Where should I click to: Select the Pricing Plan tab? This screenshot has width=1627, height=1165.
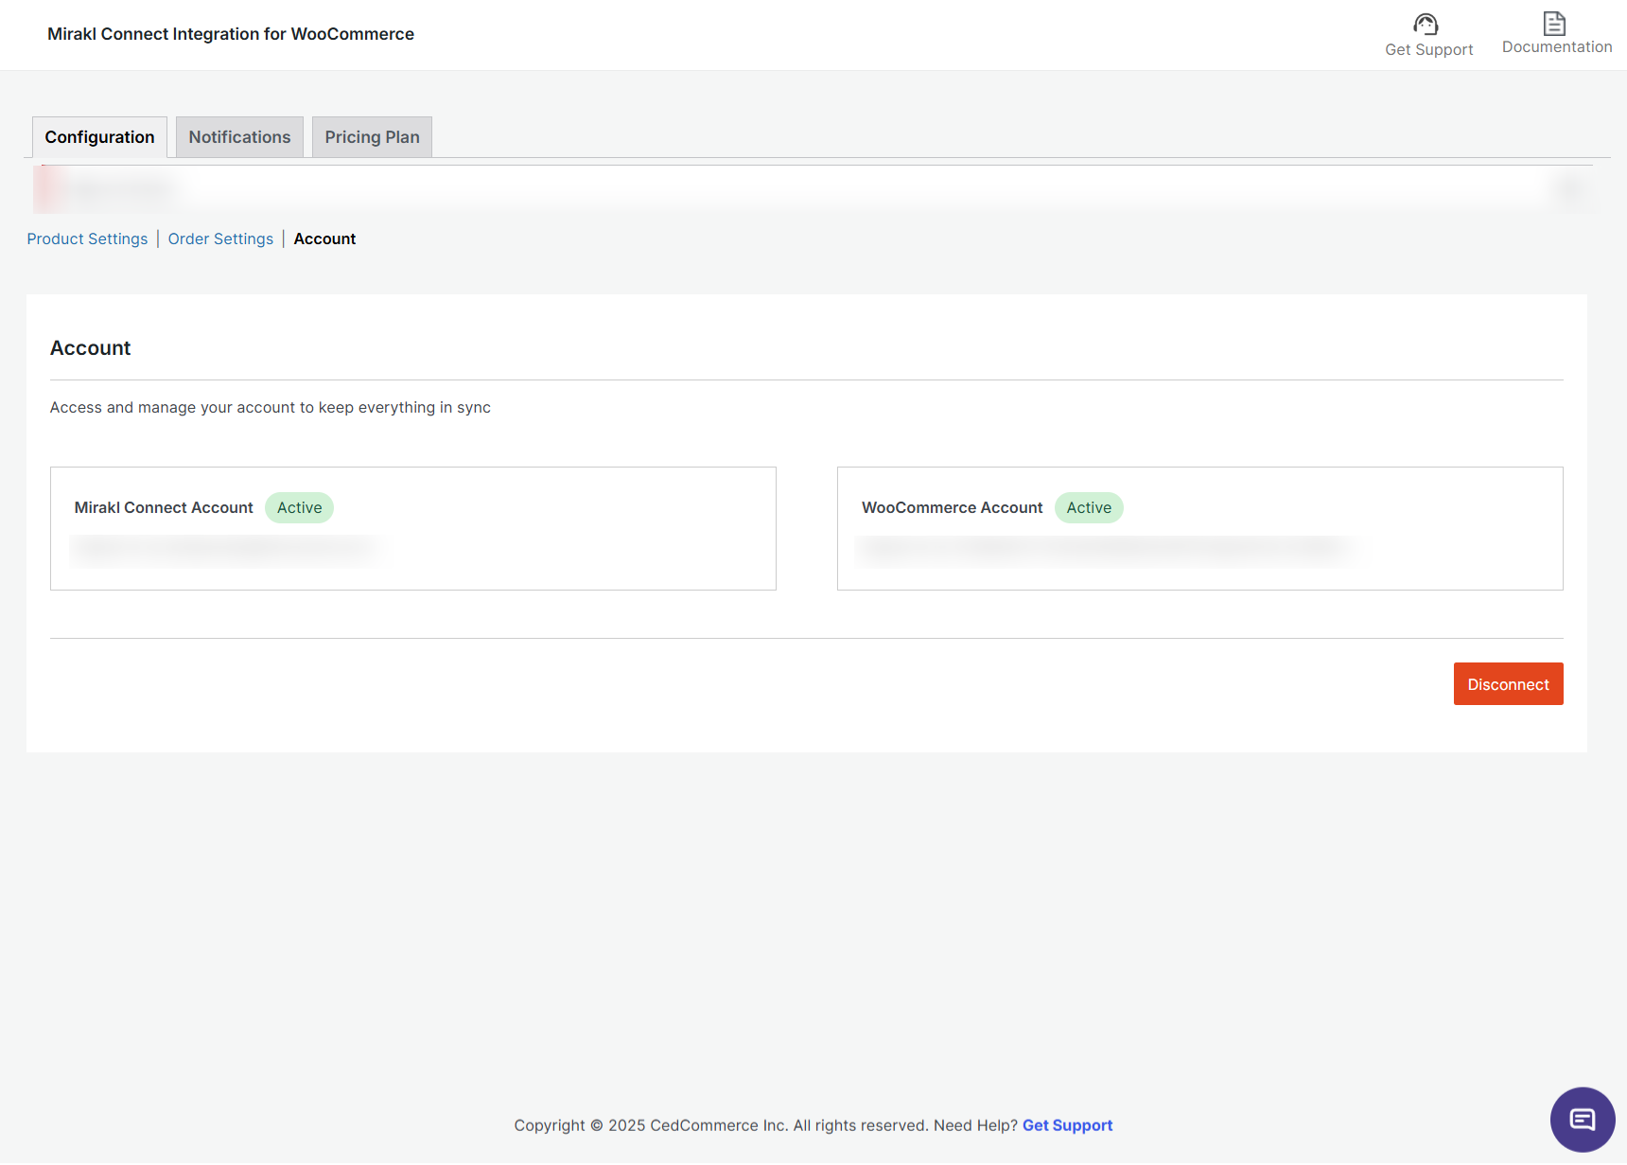coord(372,137)
